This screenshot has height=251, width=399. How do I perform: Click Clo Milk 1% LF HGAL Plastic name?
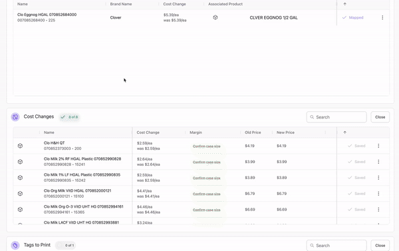pyautogui.click(x=82, y=175)
